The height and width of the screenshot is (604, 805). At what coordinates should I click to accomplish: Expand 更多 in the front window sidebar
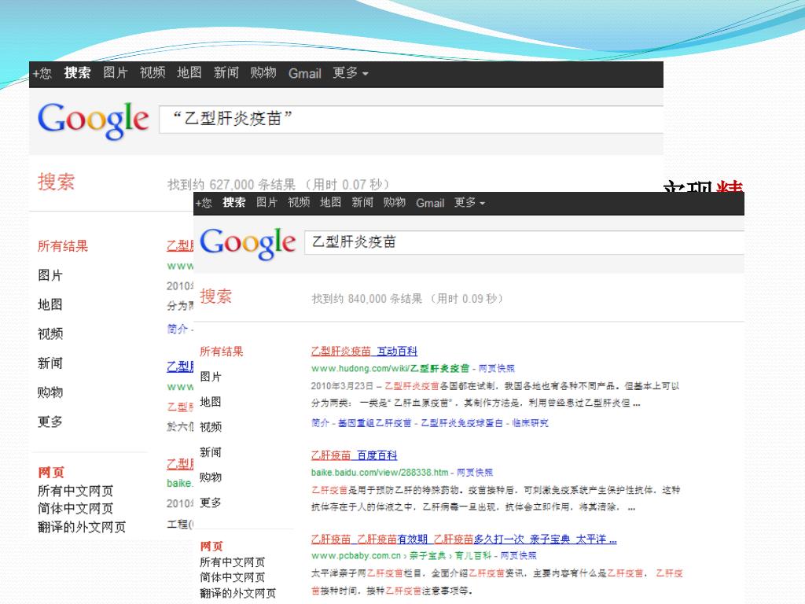211,503
